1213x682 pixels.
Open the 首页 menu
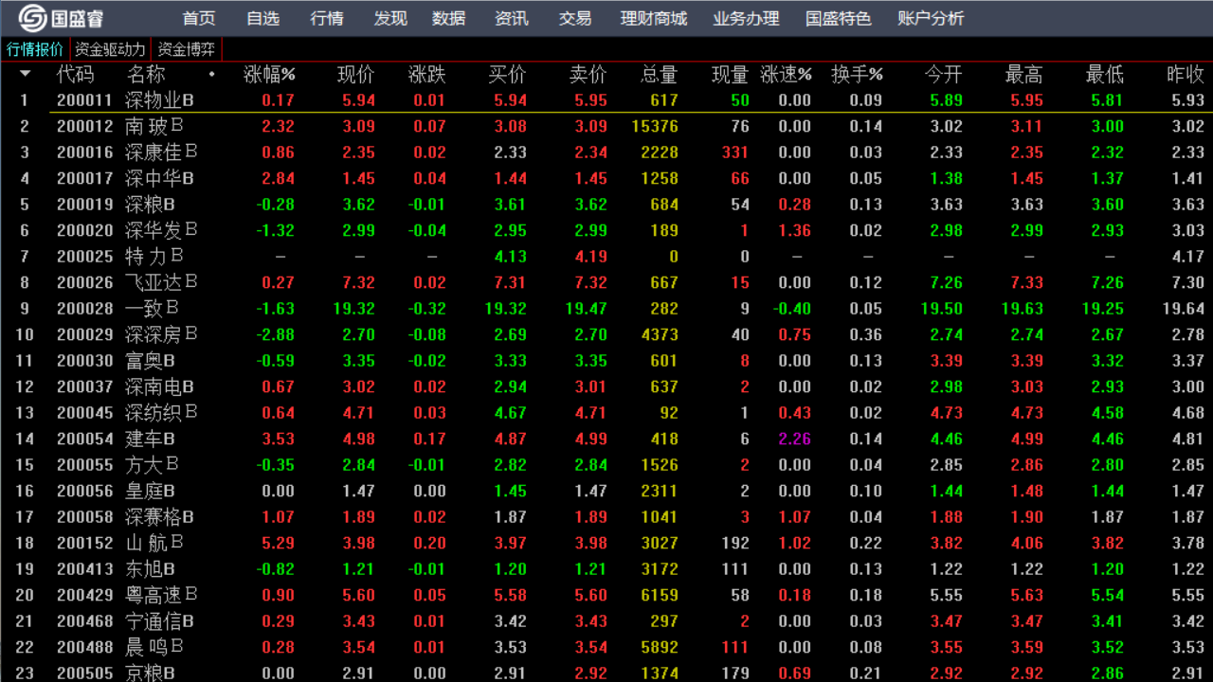pyautogui.click(x=198, y=17)
